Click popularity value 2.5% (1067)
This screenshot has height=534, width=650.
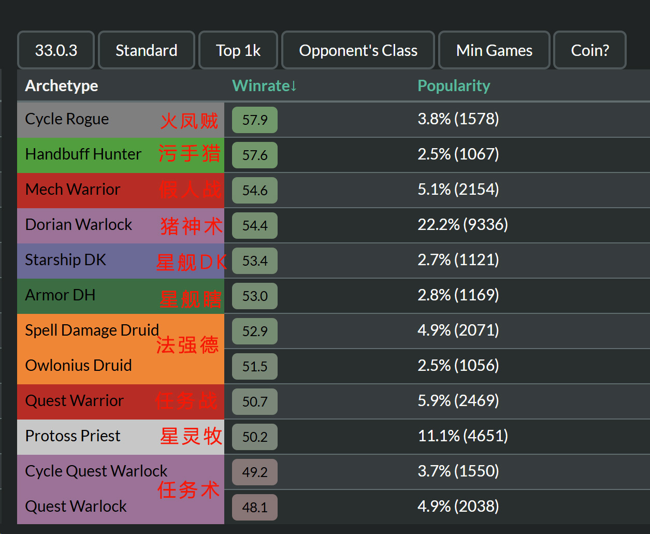[458, 154]
